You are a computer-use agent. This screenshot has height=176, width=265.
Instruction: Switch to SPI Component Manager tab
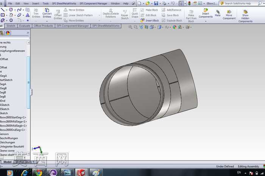tap(73, 26)
